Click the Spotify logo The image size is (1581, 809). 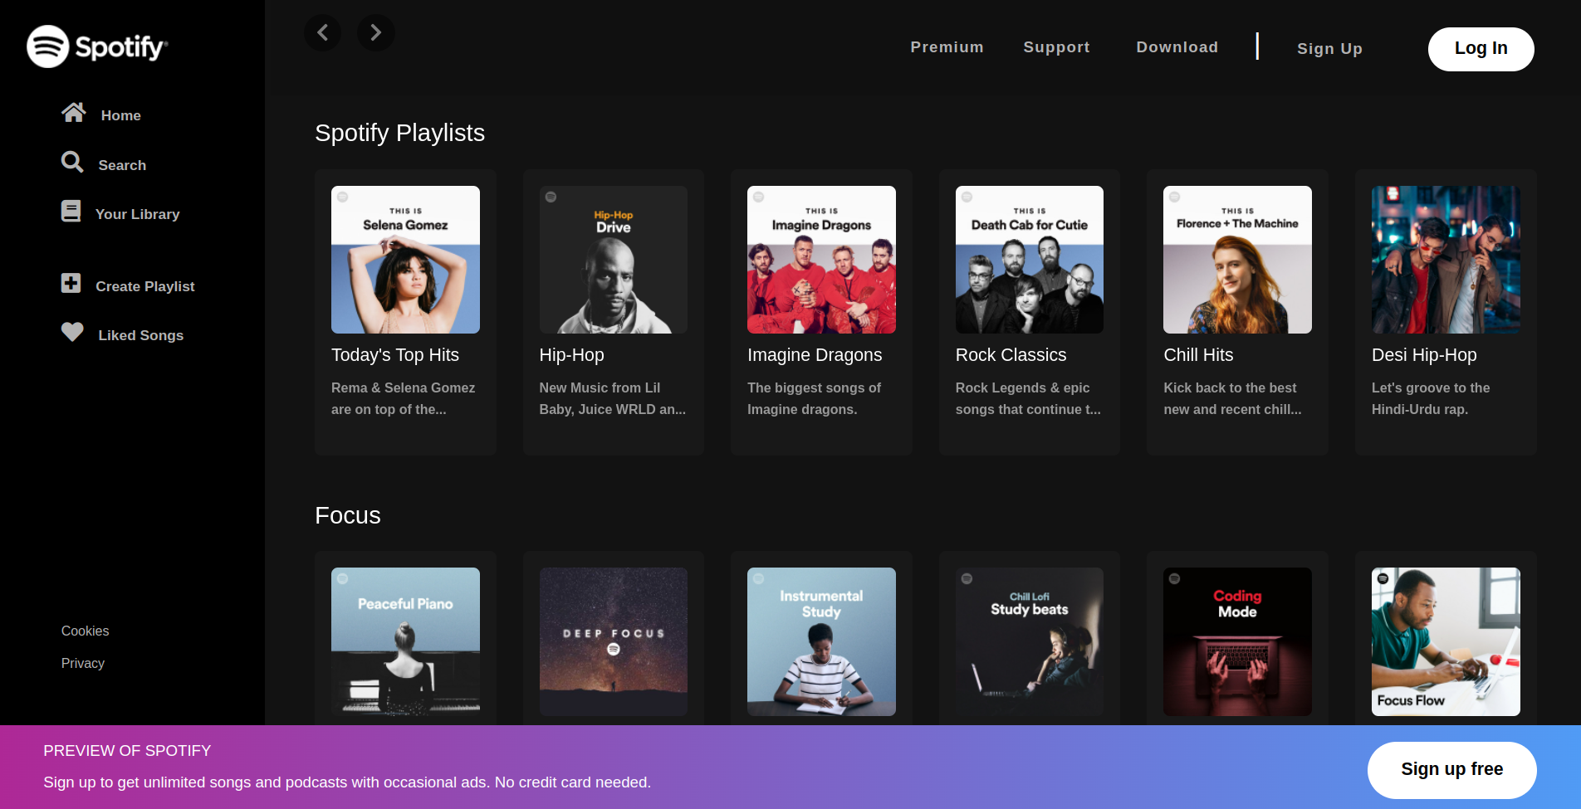pyautogui.click(x=96, y=46)
